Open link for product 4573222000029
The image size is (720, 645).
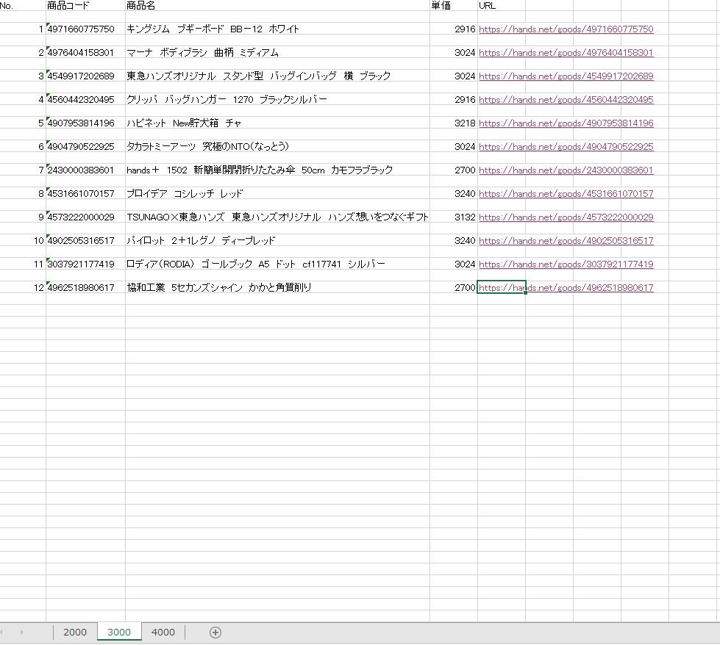click(x=566, y=217)
